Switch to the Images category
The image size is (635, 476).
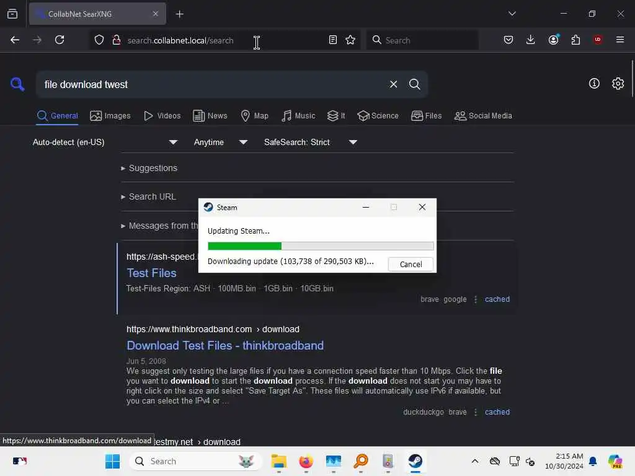(110, 116)
